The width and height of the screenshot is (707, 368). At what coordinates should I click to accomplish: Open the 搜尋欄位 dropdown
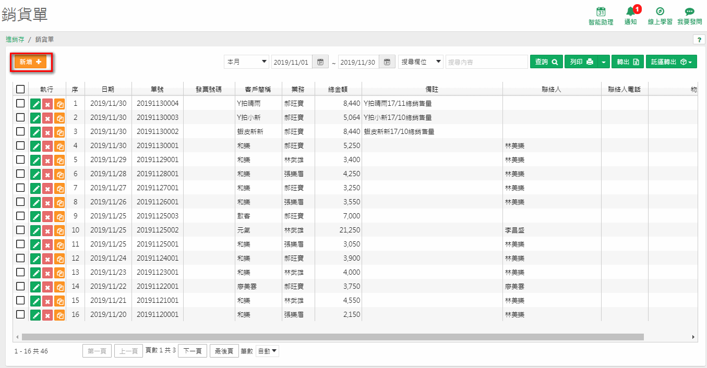(x=421, y=62)
